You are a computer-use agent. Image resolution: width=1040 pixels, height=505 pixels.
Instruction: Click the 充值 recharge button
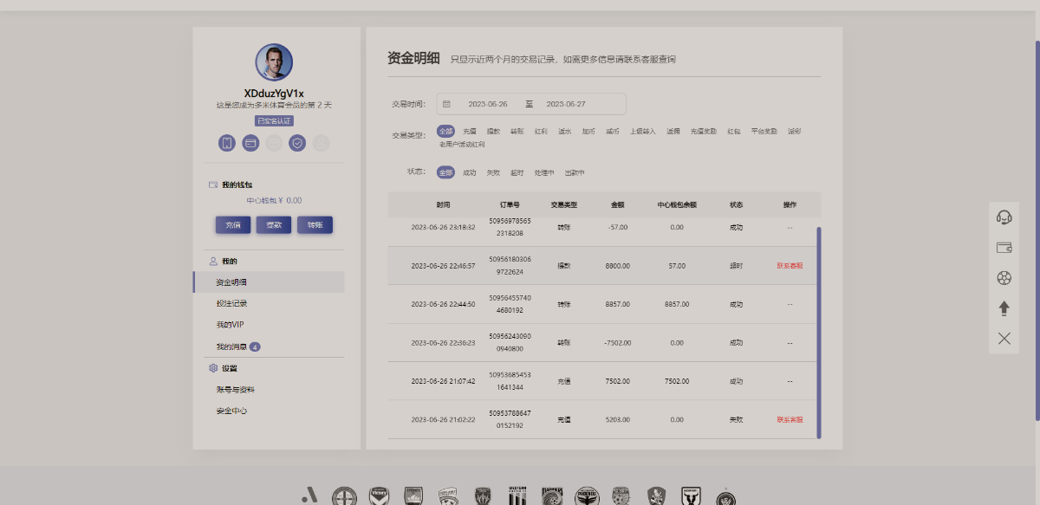[232, 223]
